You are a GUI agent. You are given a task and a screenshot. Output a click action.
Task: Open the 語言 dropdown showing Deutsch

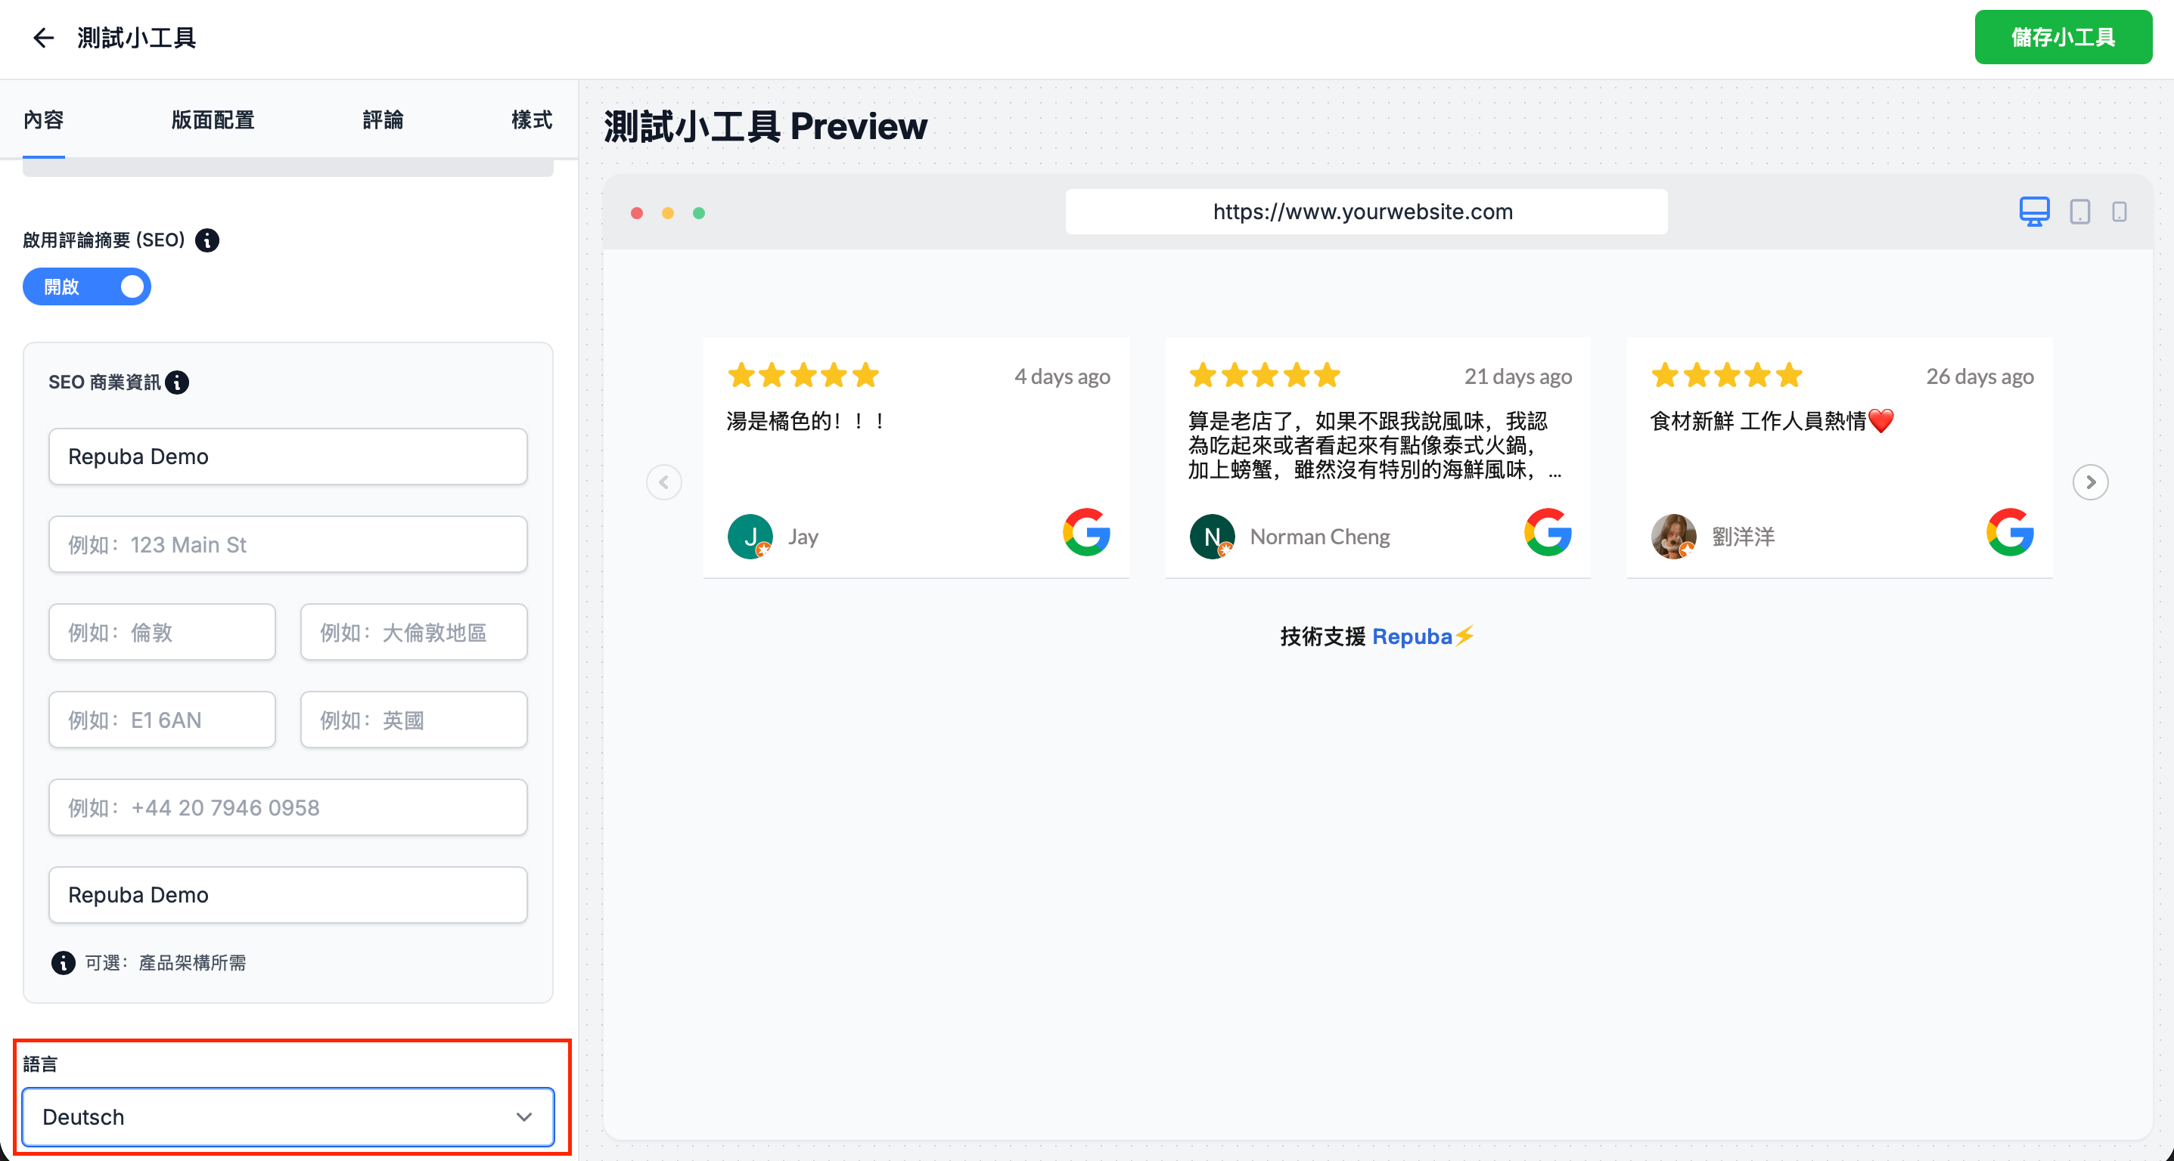pyautogui.click(x=287, y=1117)
